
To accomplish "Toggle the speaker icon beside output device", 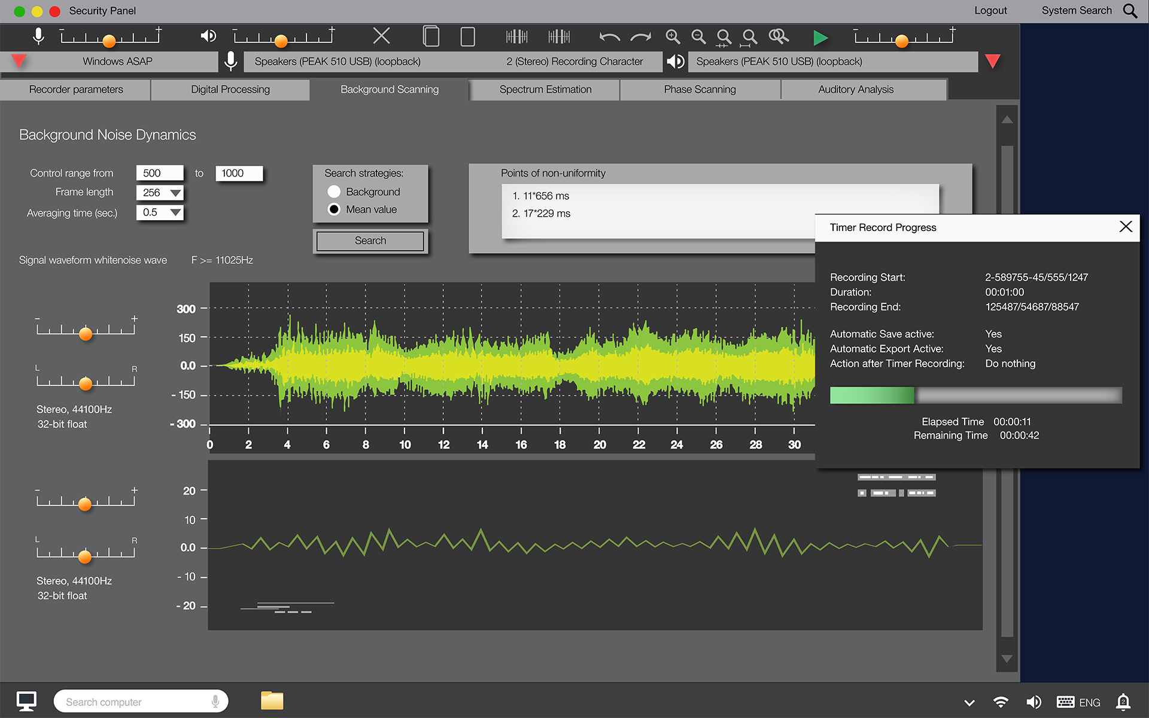I will tap(676, 61).
